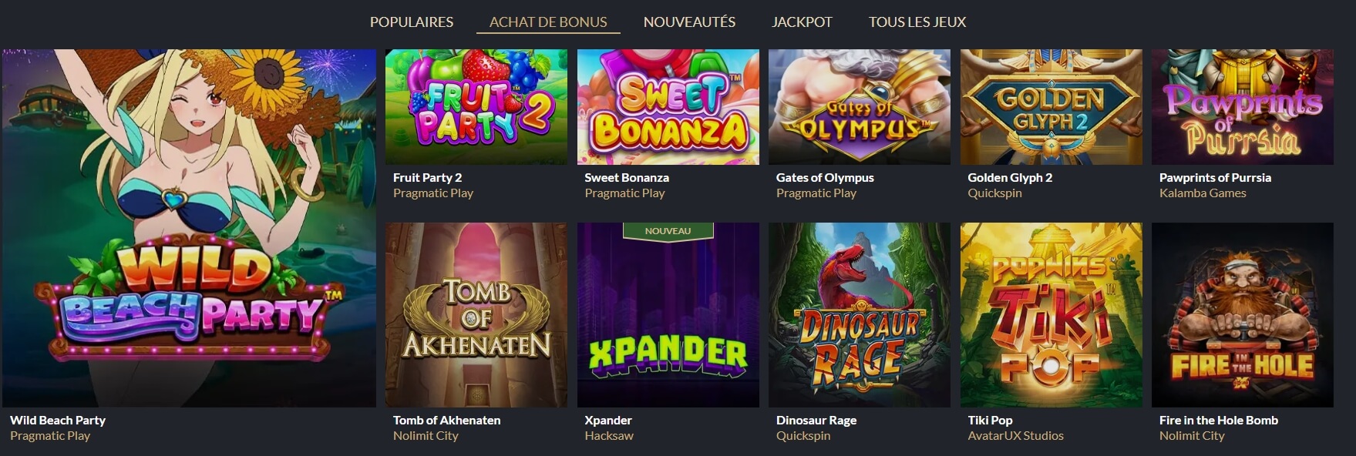Image resolution: width=1356 pixels, height=456 pixels.
Task: Open the large Wild Beach Party banner
Action: click(189, 228)
